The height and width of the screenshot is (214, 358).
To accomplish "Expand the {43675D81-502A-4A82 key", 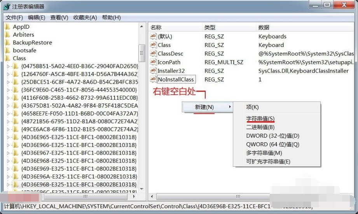I will point(8,106).
